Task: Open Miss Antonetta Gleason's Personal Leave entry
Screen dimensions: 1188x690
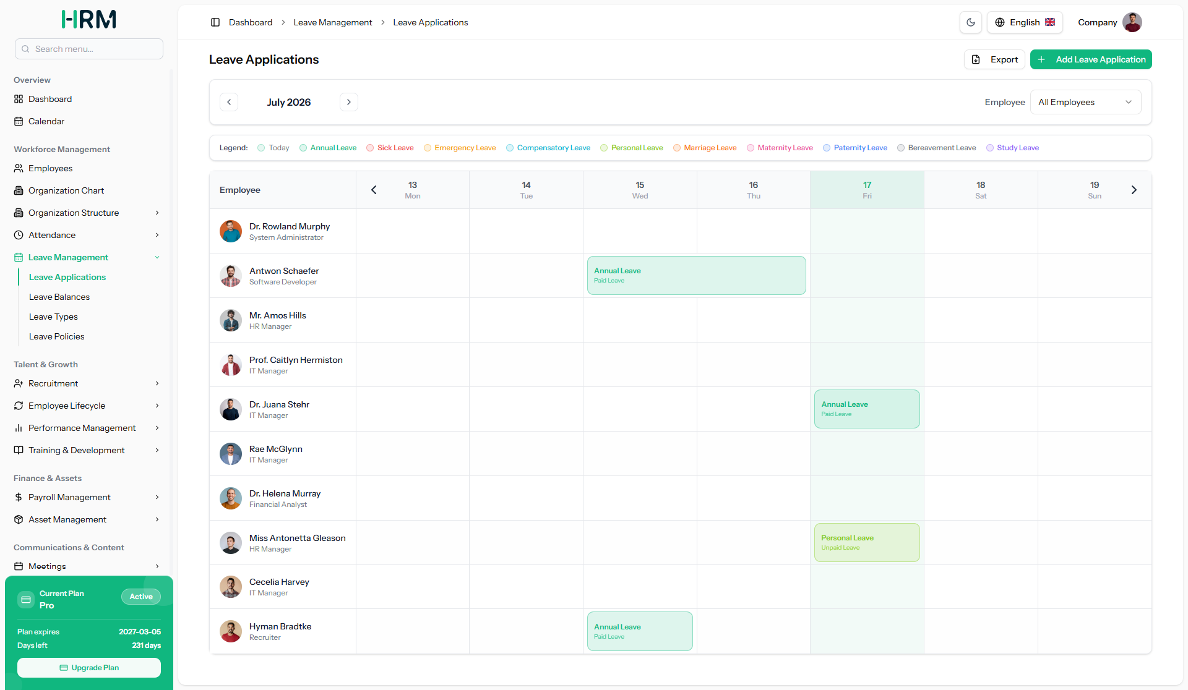Action: point(867,543)
